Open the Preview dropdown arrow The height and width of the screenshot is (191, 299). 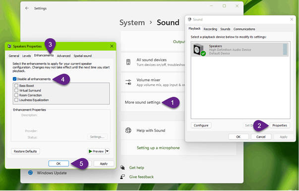[108, 151]
